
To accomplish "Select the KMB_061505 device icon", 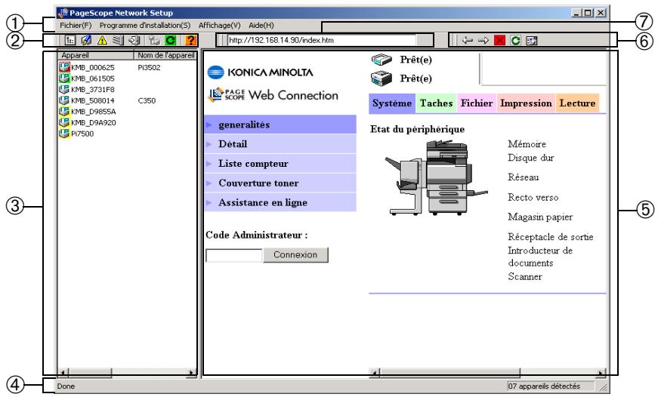I will tap(63, 78).
